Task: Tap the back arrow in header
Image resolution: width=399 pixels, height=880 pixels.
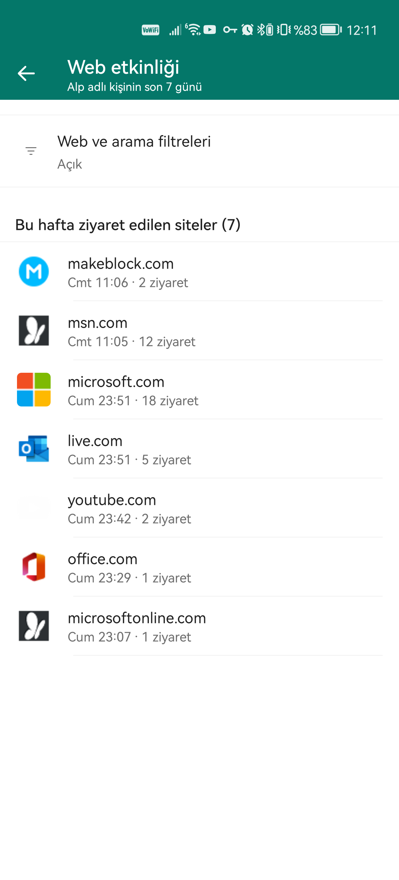Action: coord(26,73)
